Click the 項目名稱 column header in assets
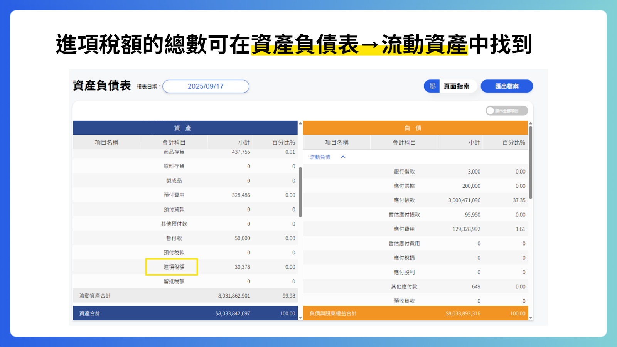Screen dimensions: 617x347 pos(107,142)
